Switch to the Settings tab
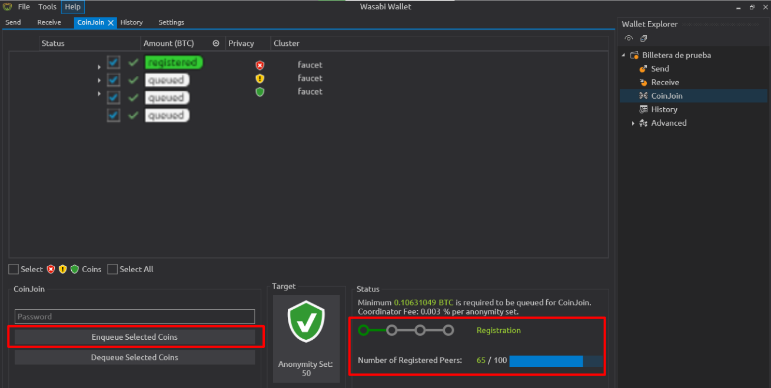The image size is (771, 388). [171, 22]
